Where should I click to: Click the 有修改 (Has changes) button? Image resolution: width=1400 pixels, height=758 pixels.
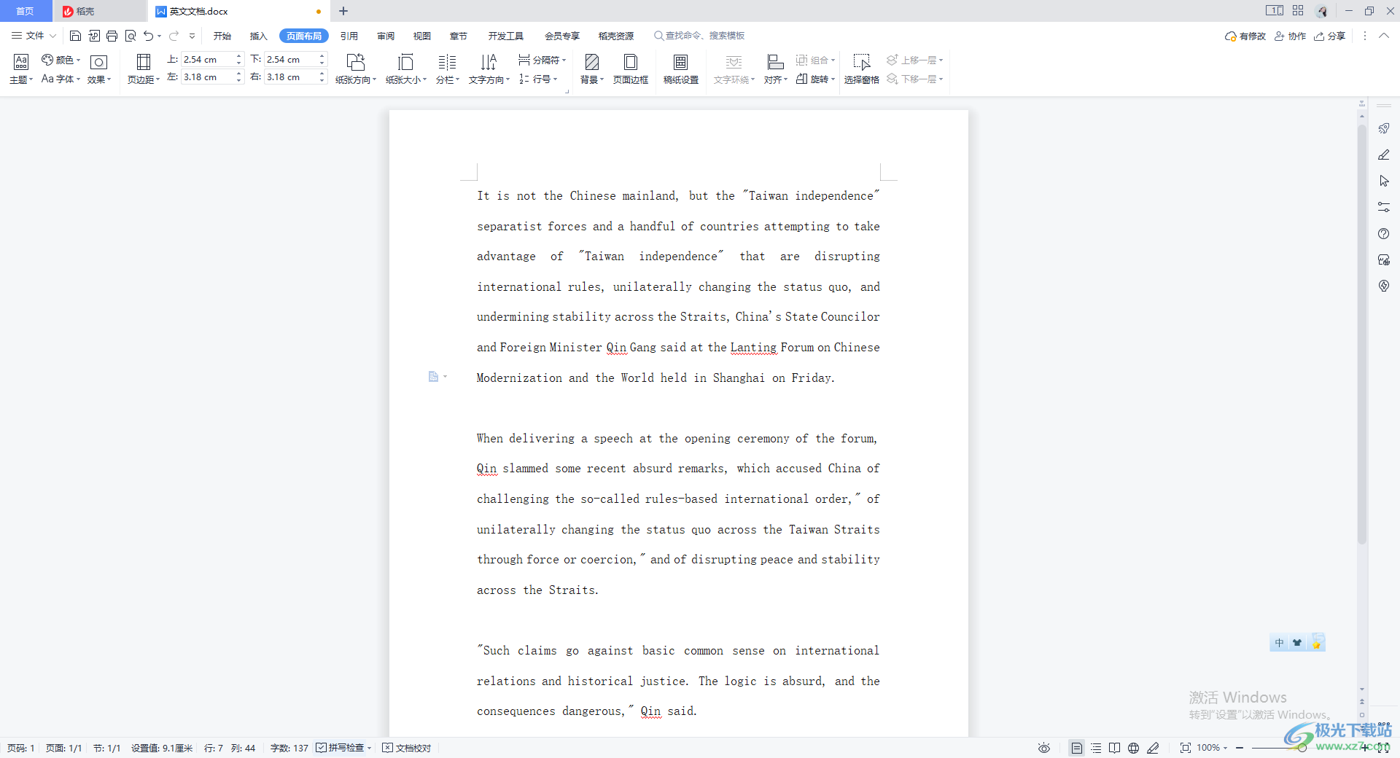click(x=1245, y=36)
